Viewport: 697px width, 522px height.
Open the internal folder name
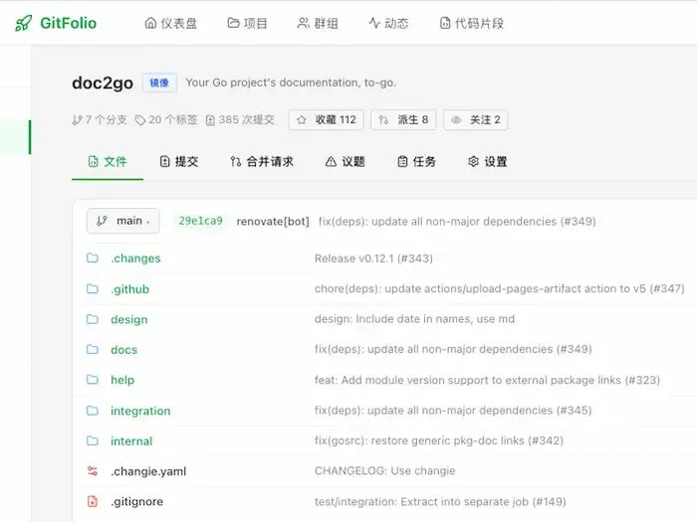pos(131,441)
